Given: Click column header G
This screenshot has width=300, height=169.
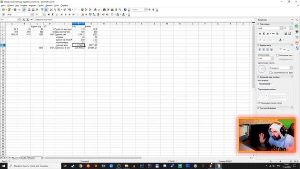Looking at the screenshot, I should click(x=91, y=24).
